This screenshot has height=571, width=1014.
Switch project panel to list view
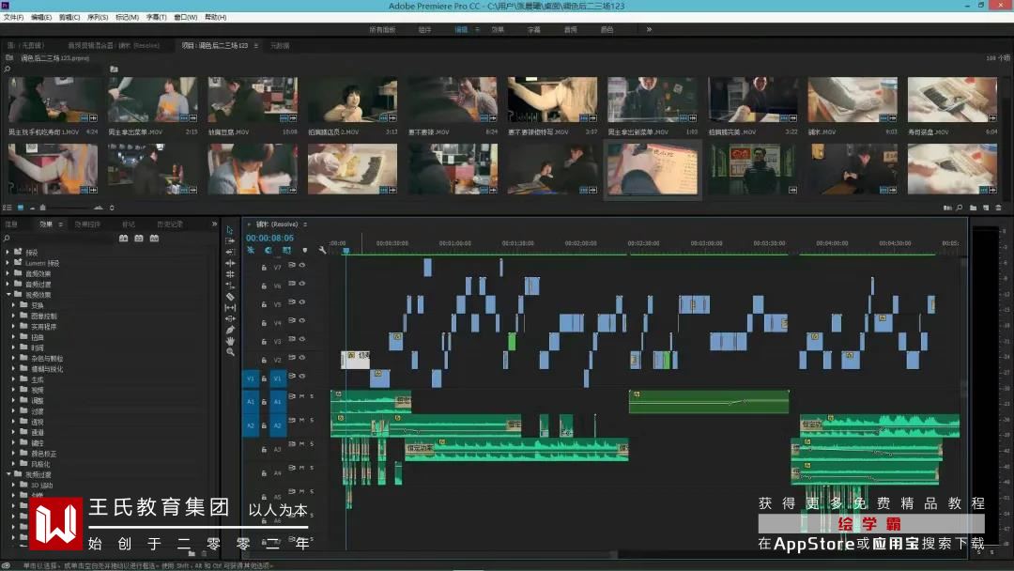[x=8, y=208]
